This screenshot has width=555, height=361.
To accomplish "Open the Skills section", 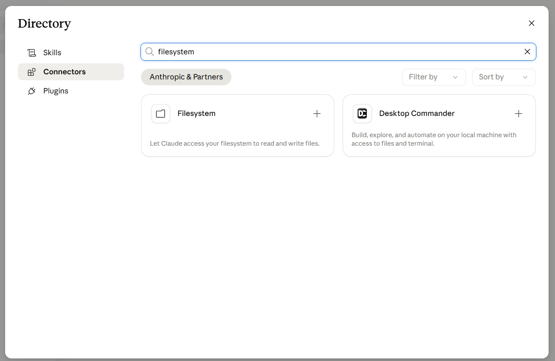I will click(x=70, y=53).
